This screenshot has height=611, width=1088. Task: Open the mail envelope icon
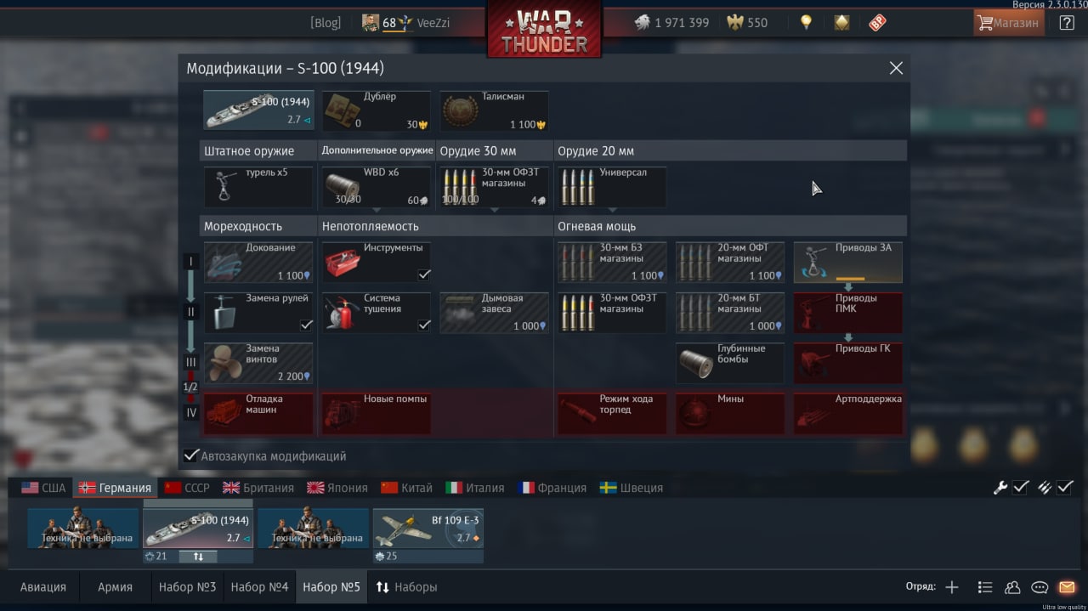pos(1067,587)
